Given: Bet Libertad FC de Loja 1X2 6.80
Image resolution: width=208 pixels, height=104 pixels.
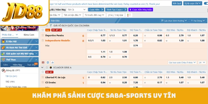Looking at the screenshot, I should tap(136, 77).
